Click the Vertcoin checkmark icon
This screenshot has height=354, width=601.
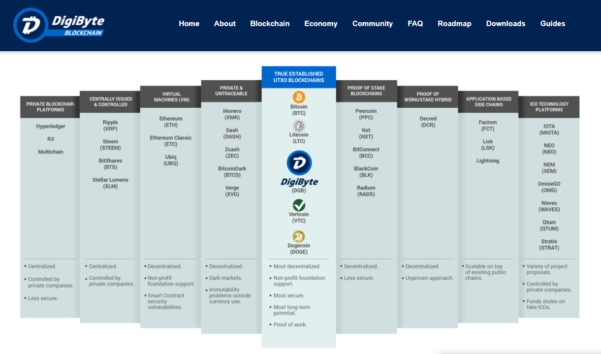[x=299, y=205]
